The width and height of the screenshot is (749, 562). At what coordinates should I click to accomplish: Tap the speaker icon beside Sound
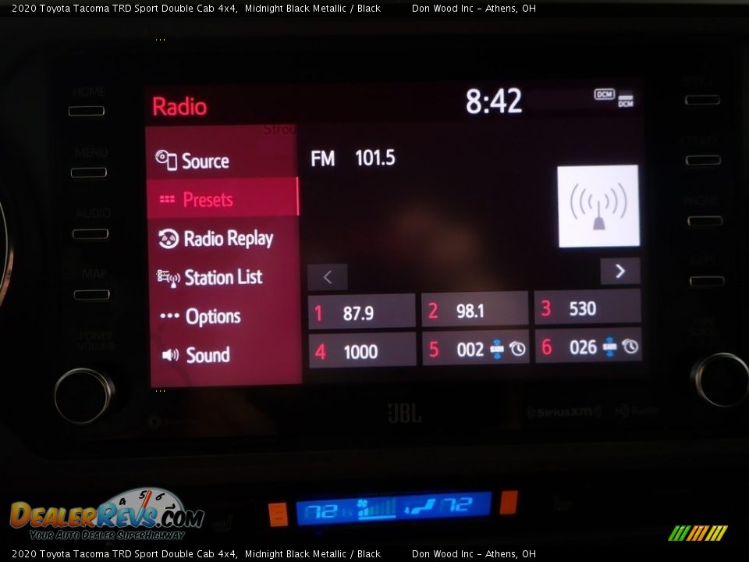(x=169, y=355)
